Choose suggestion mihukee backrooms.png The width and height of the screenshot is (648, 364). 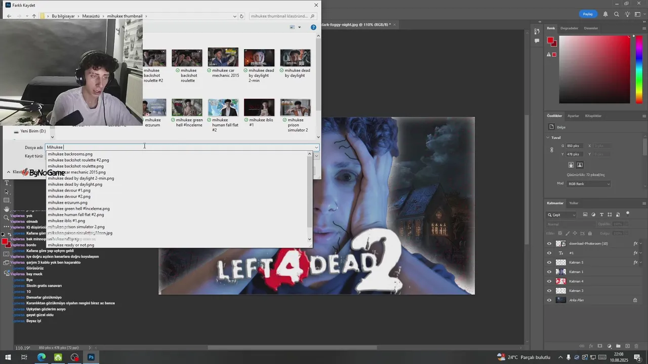70,154
